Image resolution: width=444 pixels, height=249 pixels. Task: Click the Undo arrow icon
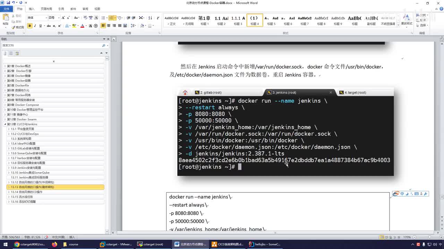tap(13, 3)
